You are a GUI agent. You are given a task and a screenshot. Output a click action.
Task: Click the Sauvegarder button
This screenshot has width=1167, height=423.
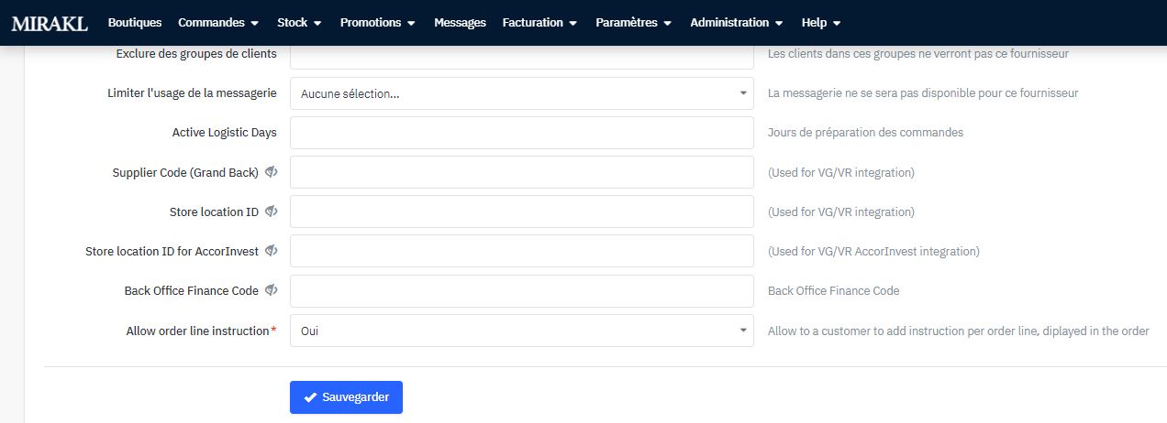346,397
